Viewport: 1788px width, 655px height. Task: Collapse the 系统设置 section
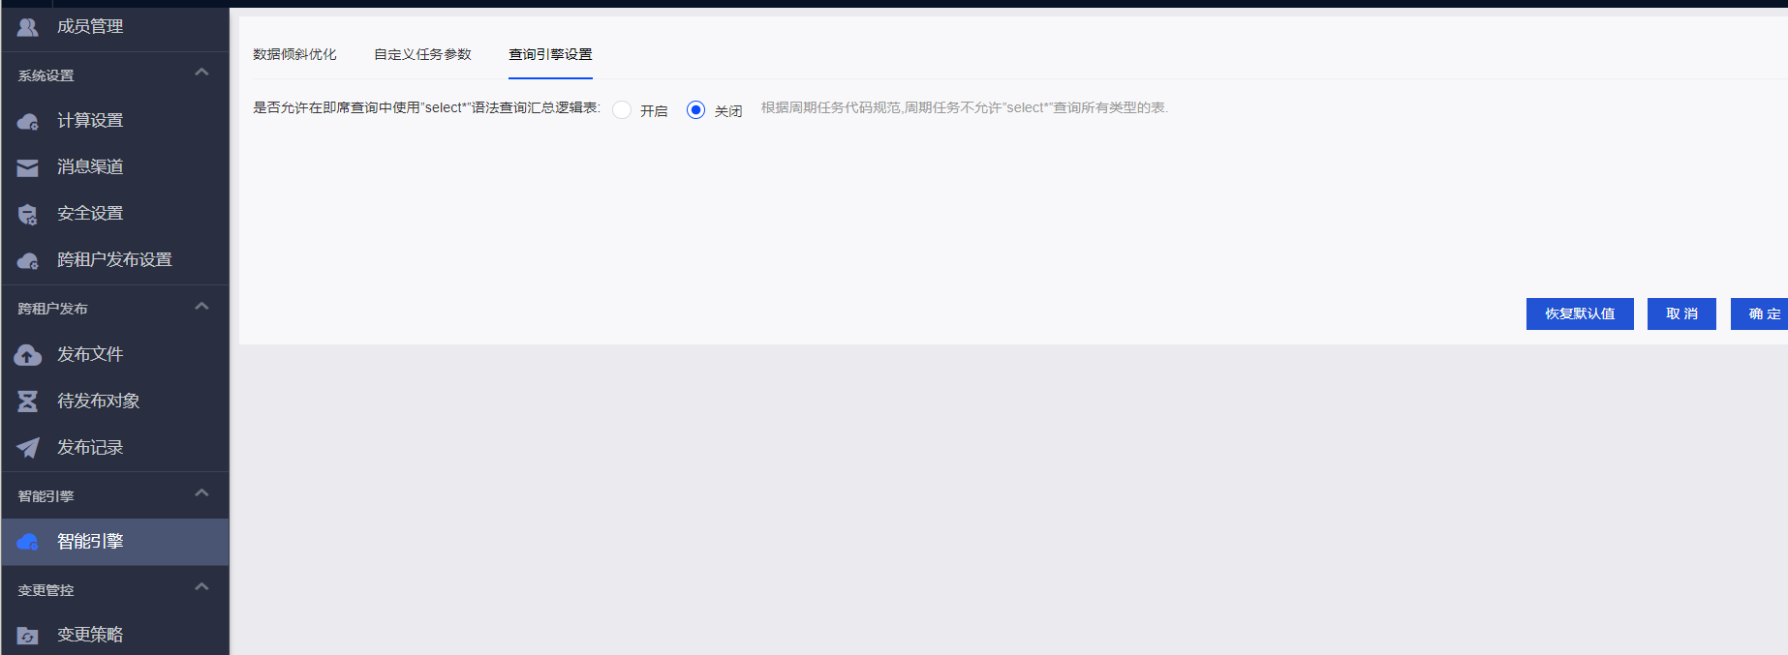201,73
